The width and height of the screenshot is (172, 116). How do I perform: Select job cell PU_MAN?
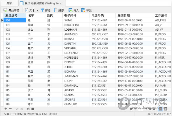162,86
